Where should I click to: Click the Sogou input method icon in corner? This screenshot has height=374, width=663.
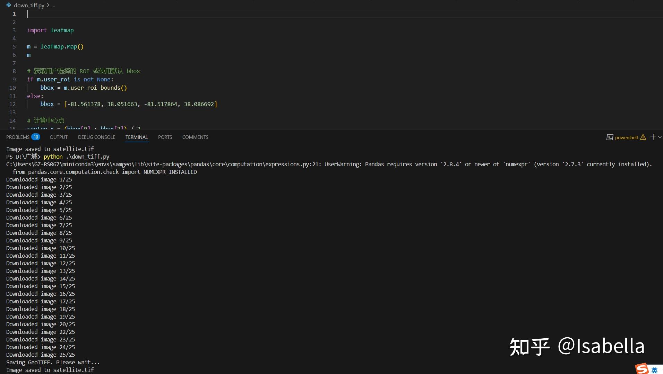point(641,368)
